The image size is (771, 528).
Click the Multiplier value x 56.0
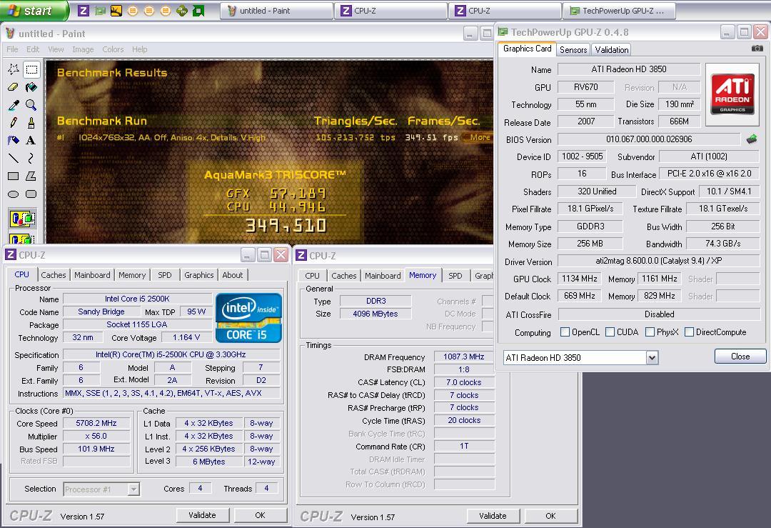click(x=96, y=436)
